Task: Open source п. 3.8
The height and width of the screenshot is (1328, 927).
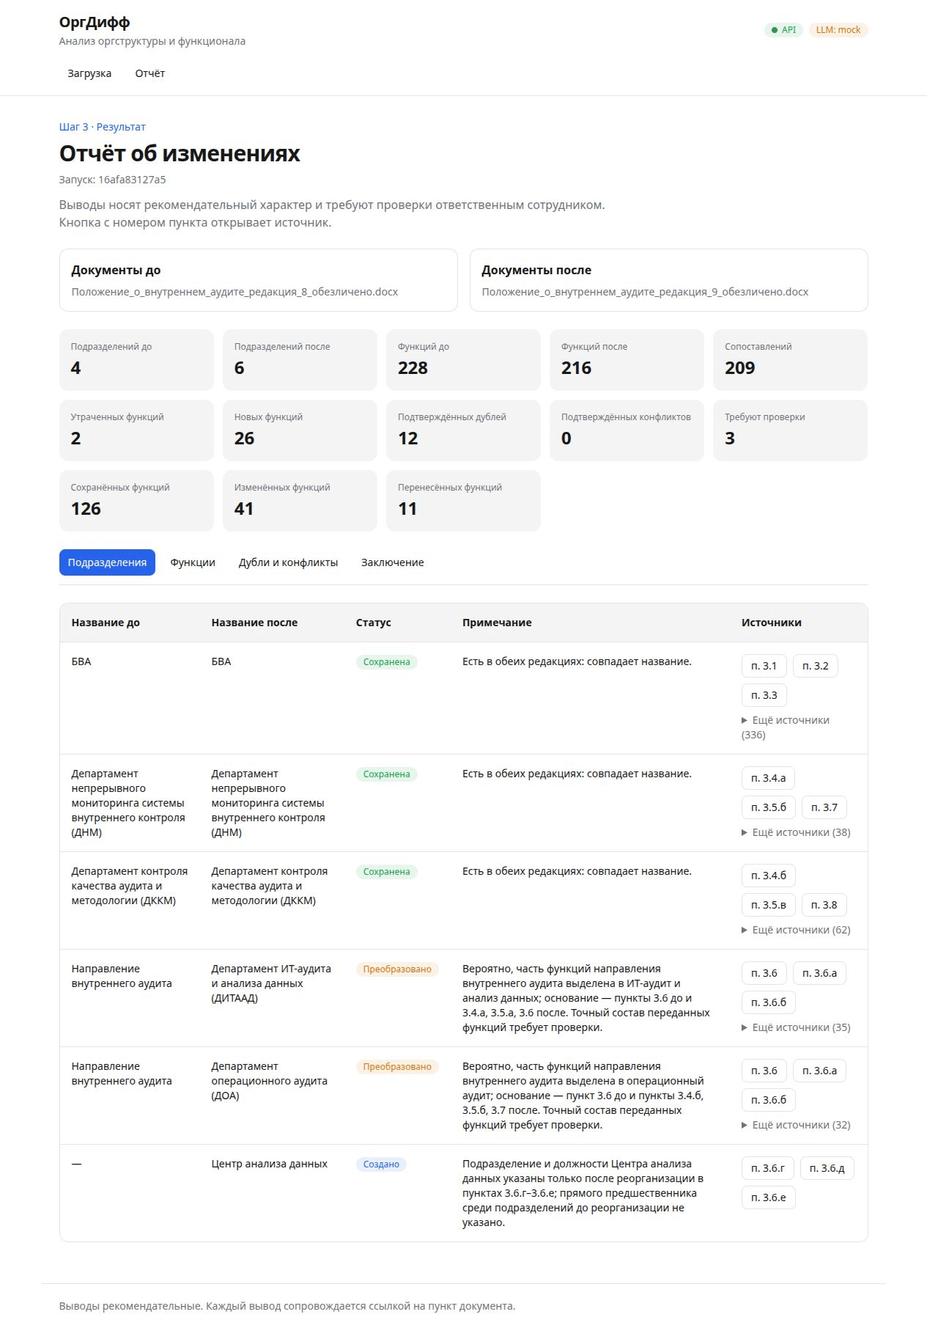Action: (x=824, y=905)
